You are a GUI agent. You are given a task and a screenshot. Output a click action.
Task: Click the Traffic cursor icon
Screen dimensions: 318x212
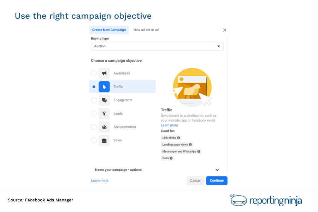104,87
